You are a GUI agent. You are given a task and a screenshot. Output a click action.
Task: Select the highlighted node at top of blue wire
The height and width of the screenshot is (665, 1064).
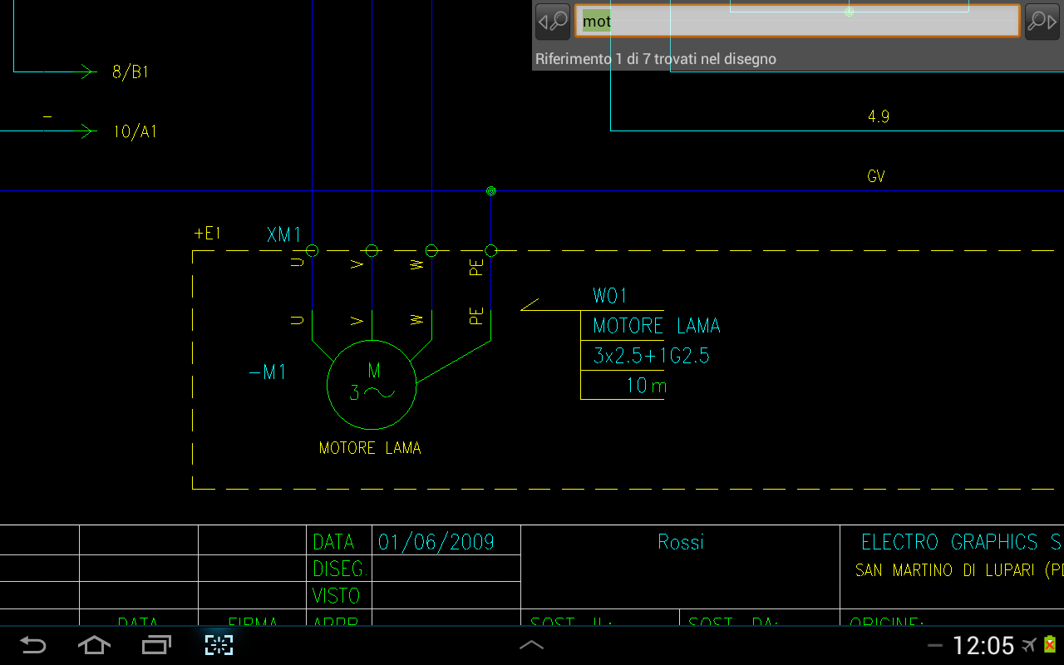[491, 191]
